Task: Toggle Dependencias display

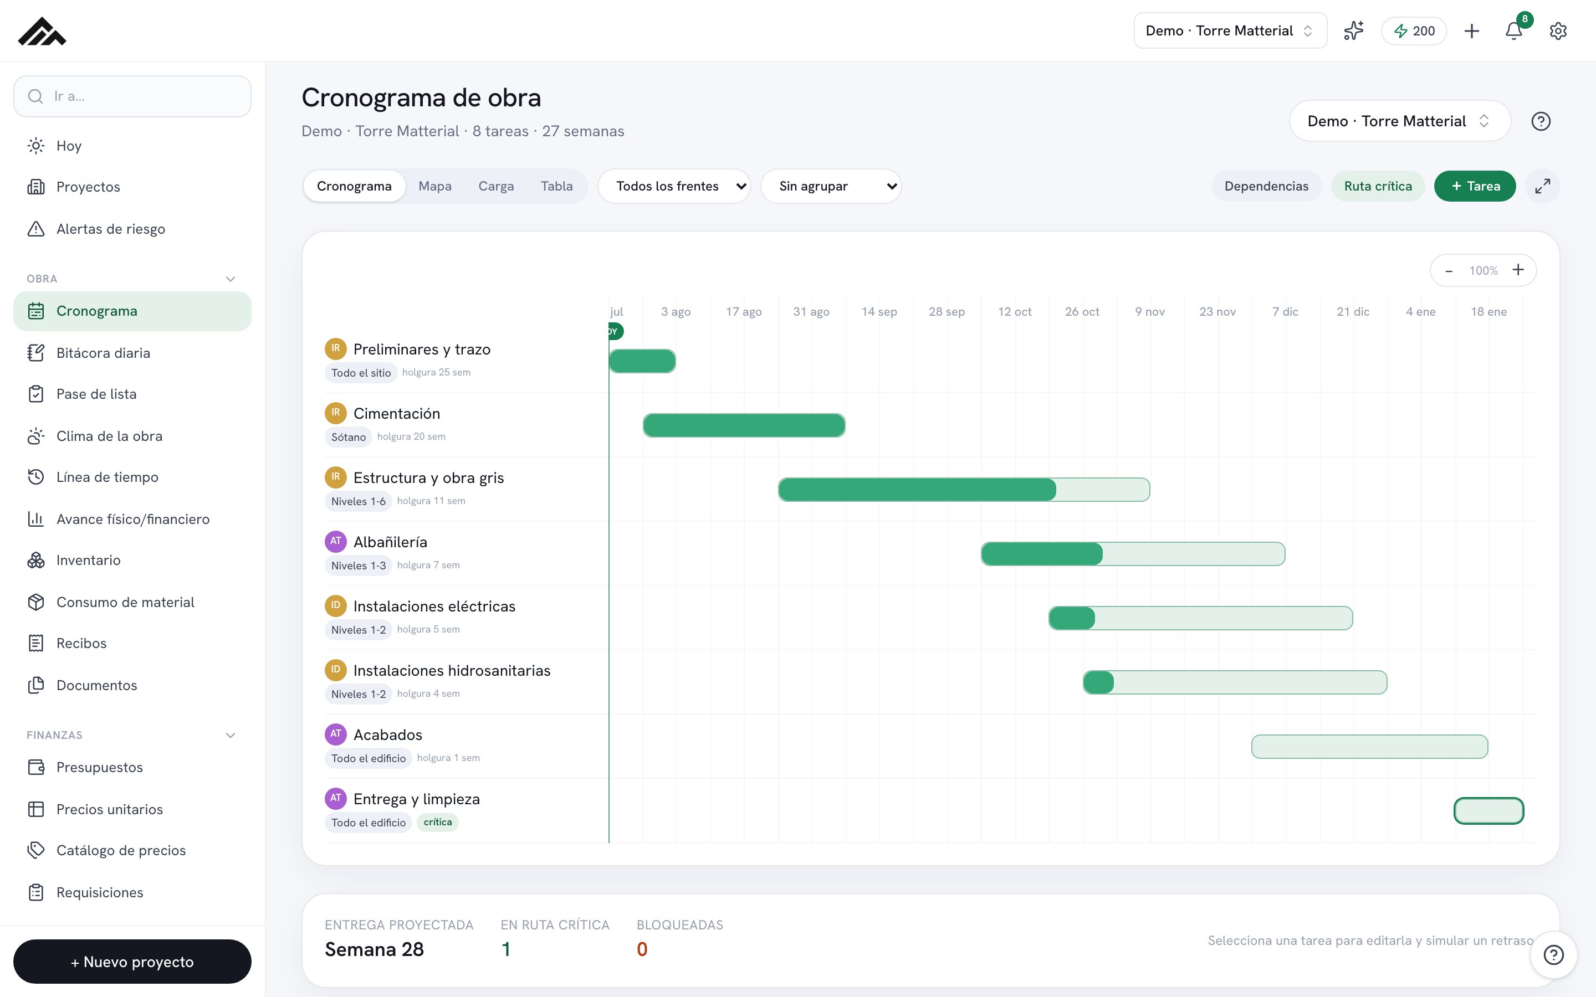Action: (1266, 186)
